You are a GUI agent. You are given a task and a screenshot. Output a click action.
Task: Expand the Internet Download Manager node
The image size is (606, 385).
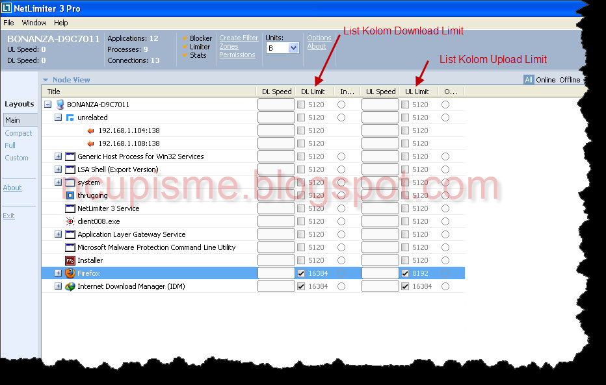coord(58,286)
